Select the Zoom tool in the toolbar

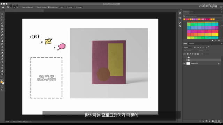2,74
